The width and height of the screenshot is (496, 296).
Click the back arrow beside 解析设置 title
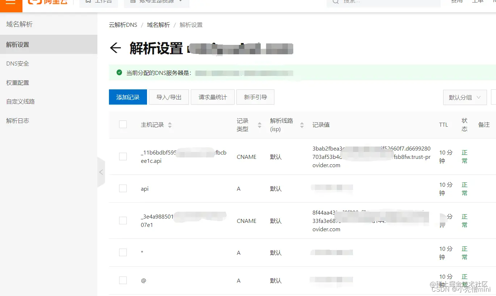[x=115, y=47]
